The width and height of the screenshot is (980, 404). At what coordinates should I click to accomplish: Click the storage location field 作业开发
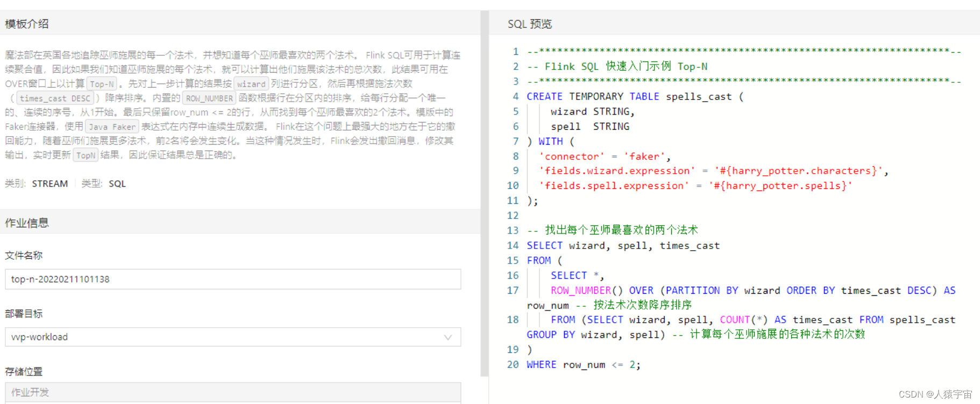[233, 392]
